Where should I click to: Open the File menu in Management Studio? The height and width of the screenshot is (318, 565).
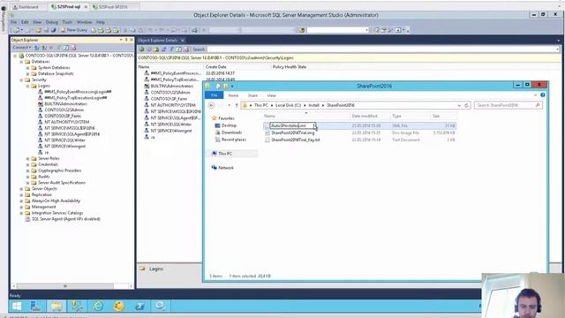(14, 22)
